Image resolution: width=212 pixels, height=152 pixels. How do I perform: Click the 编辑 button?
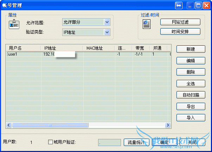pyautogui.click(x=191, y=61)
